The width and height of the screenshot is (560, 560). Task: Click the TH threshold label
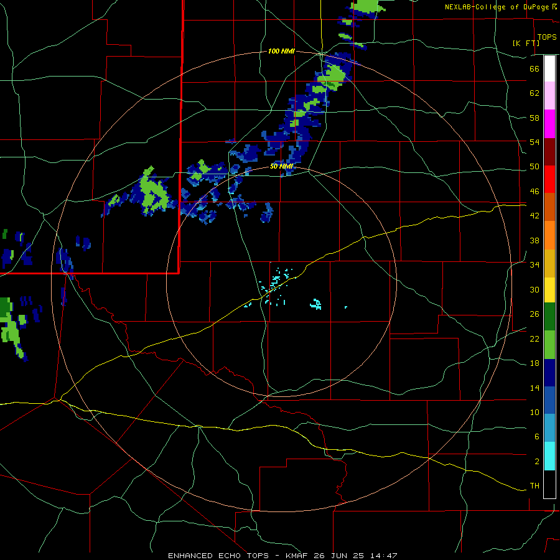pos(534,486)
